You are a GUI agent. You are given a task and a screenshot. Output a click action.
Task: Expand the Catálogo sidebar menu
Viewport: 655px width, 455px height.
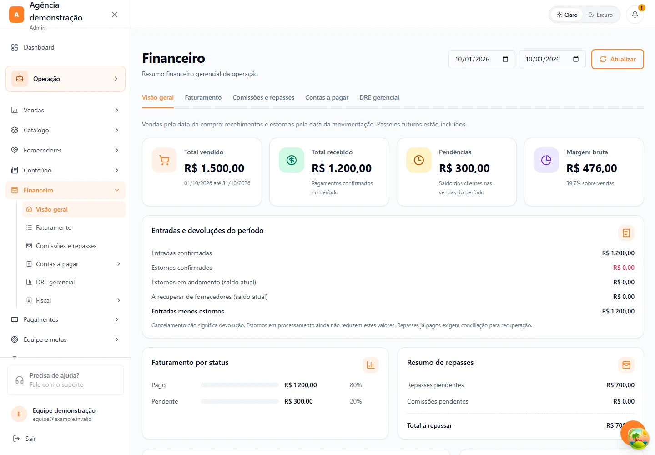click(65, 130)
